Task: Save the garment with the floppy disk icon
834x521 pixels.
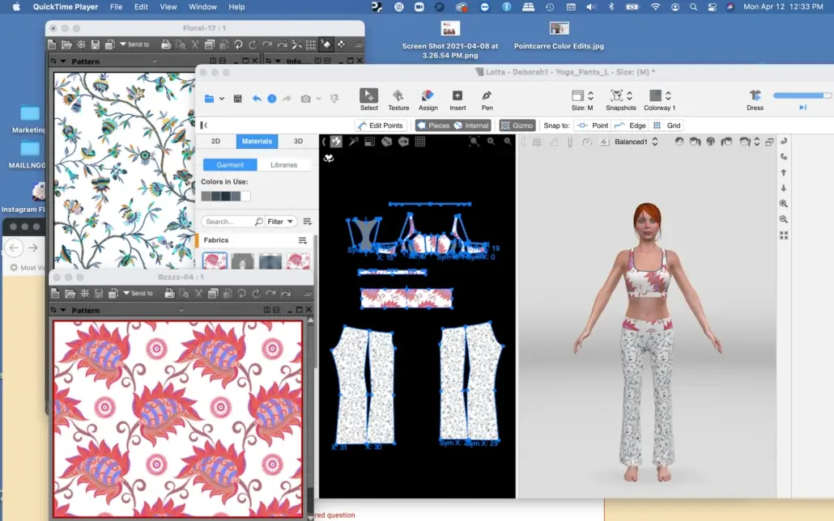Action: (x=237, y=99)
